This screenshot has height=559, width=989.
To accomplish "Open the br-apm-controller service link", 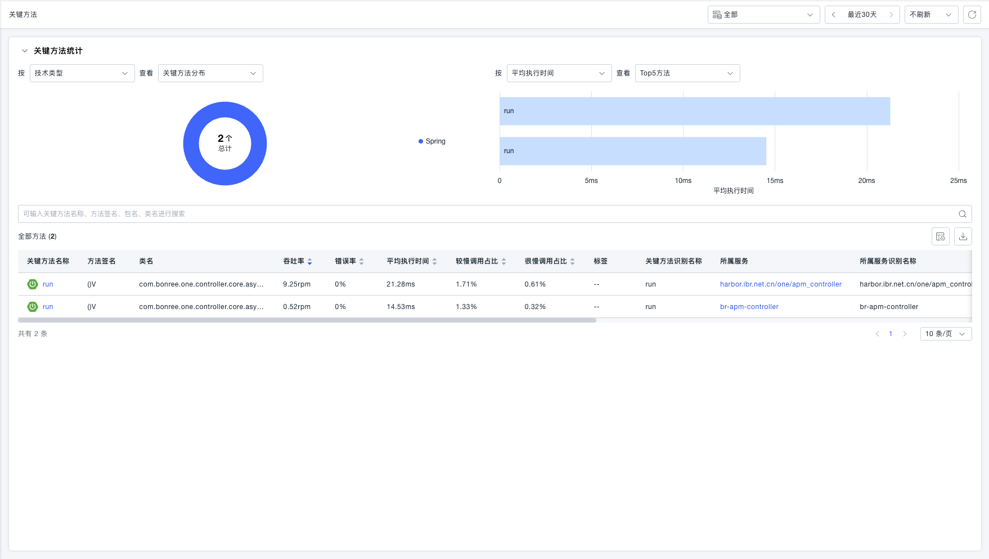I will pyautogui.click(x=749, y=307).
